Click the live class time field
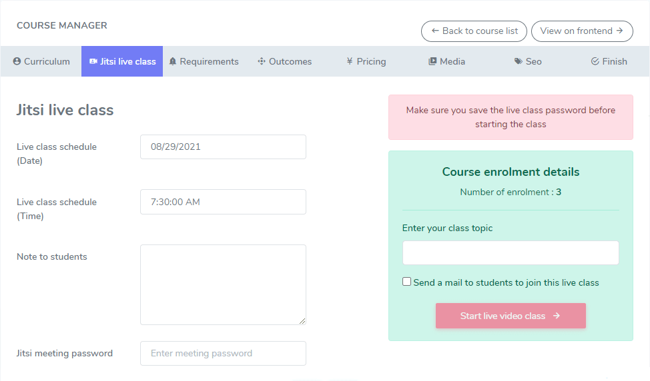Image resolution: width=650 pixels, height=381 pixels. (x=223, y=202)
